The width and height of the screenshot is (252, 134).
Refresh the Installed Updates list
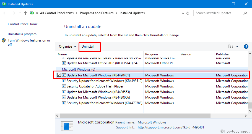point(188,13)
